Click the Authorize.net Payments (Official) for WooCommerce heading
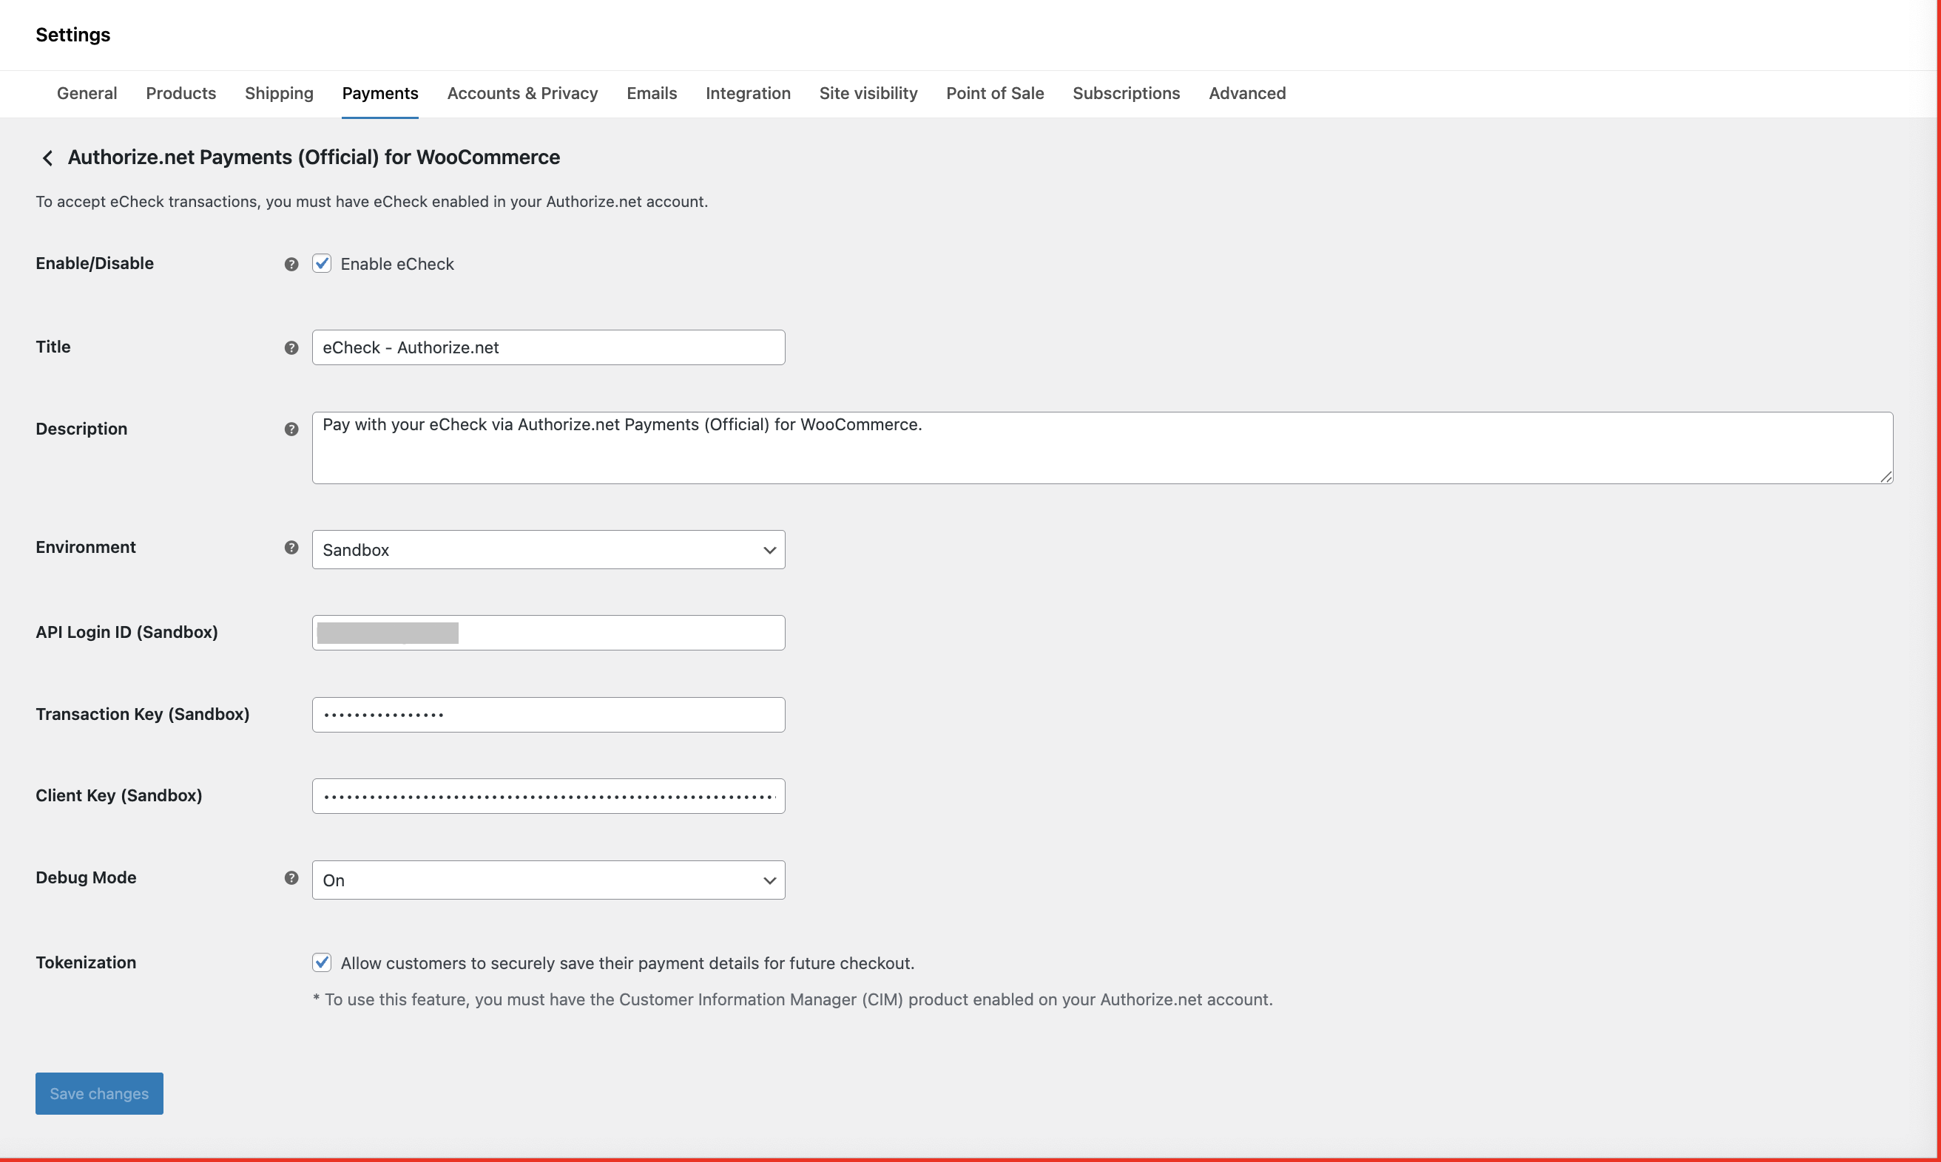Screen dimensions: 1941x1162 pyautogui.click(x=314, y=157)
